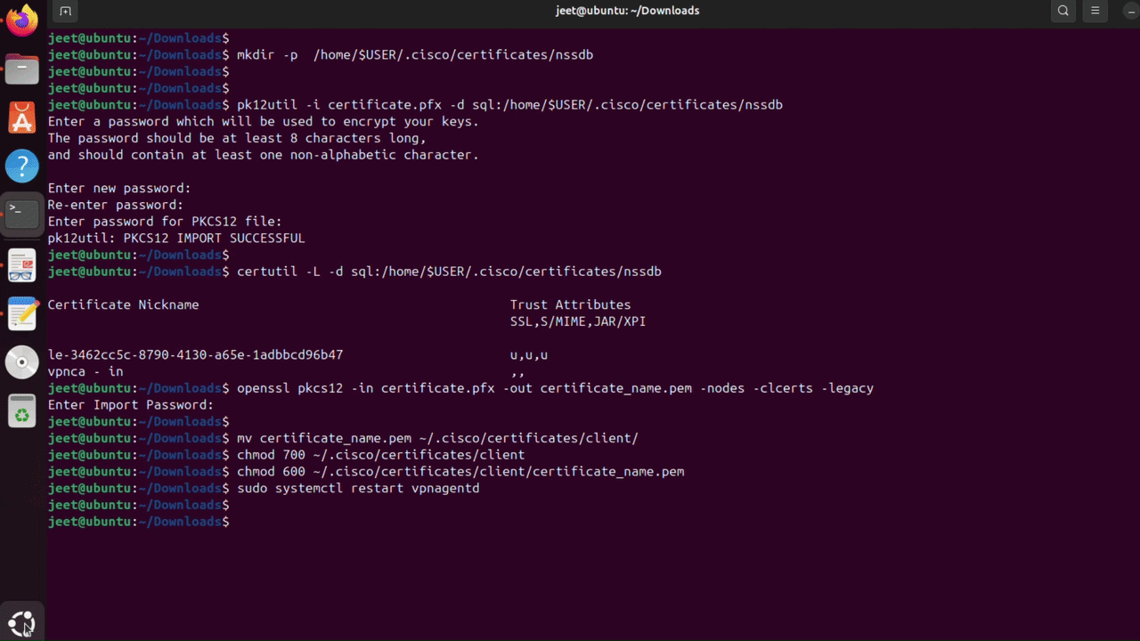Click the 'chmod 700' command line

point(380,455)
